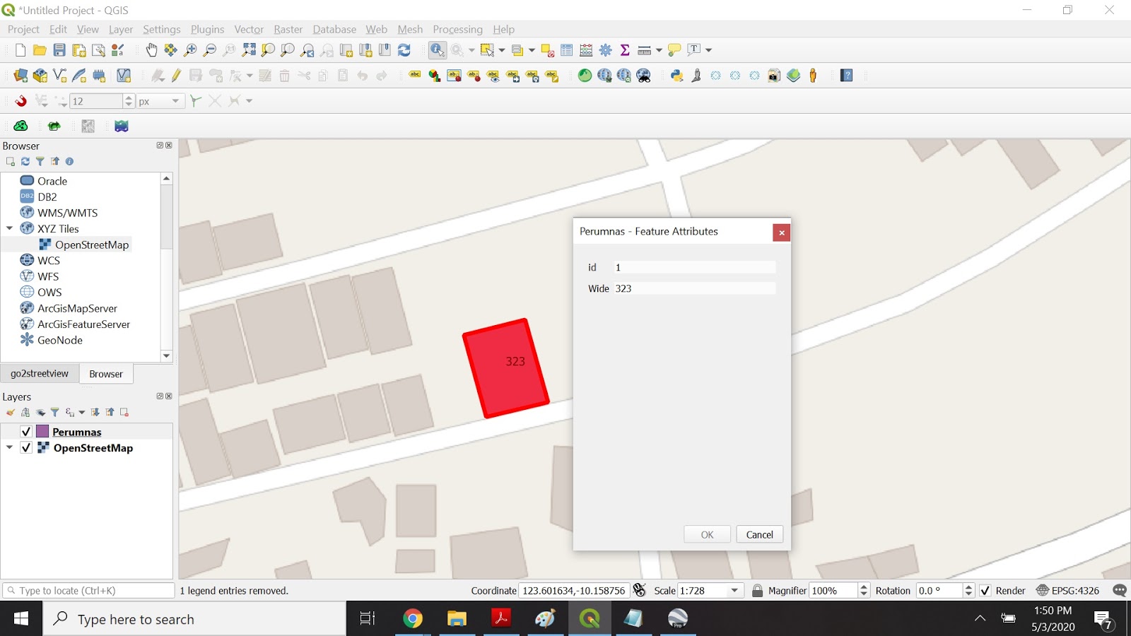Toggle Editing with the pencil icon
Viewport: 1131px width, 636px height.
point(176,76)
